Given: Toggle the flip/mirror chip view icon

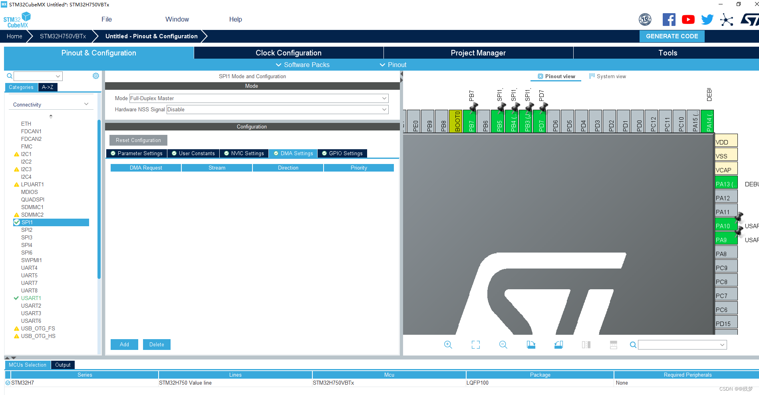Looking at the screenshot, I should (x=586, y=345).
